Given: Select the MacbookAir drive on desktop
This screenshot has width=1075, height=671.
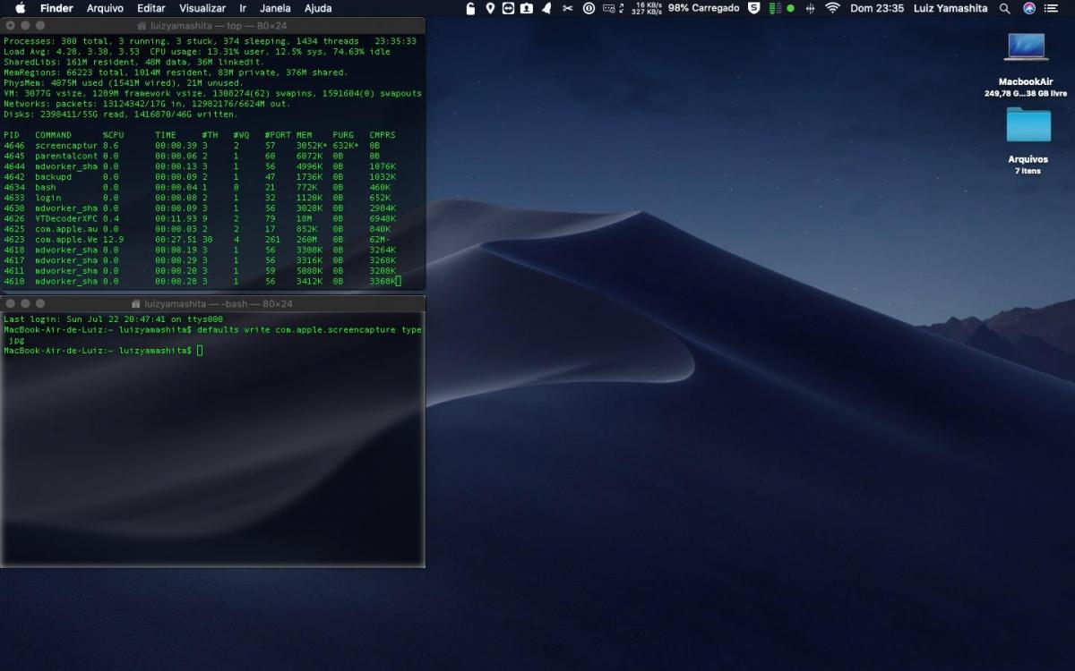Looking at the screenshot, I should click(x=1027, y=47).
